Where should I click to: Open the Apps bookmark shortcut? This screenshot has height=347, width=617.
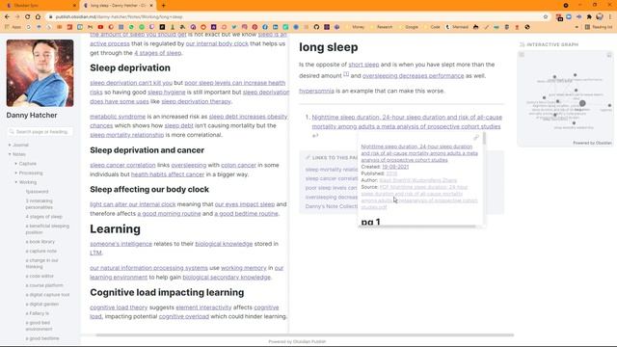[13, 27]
